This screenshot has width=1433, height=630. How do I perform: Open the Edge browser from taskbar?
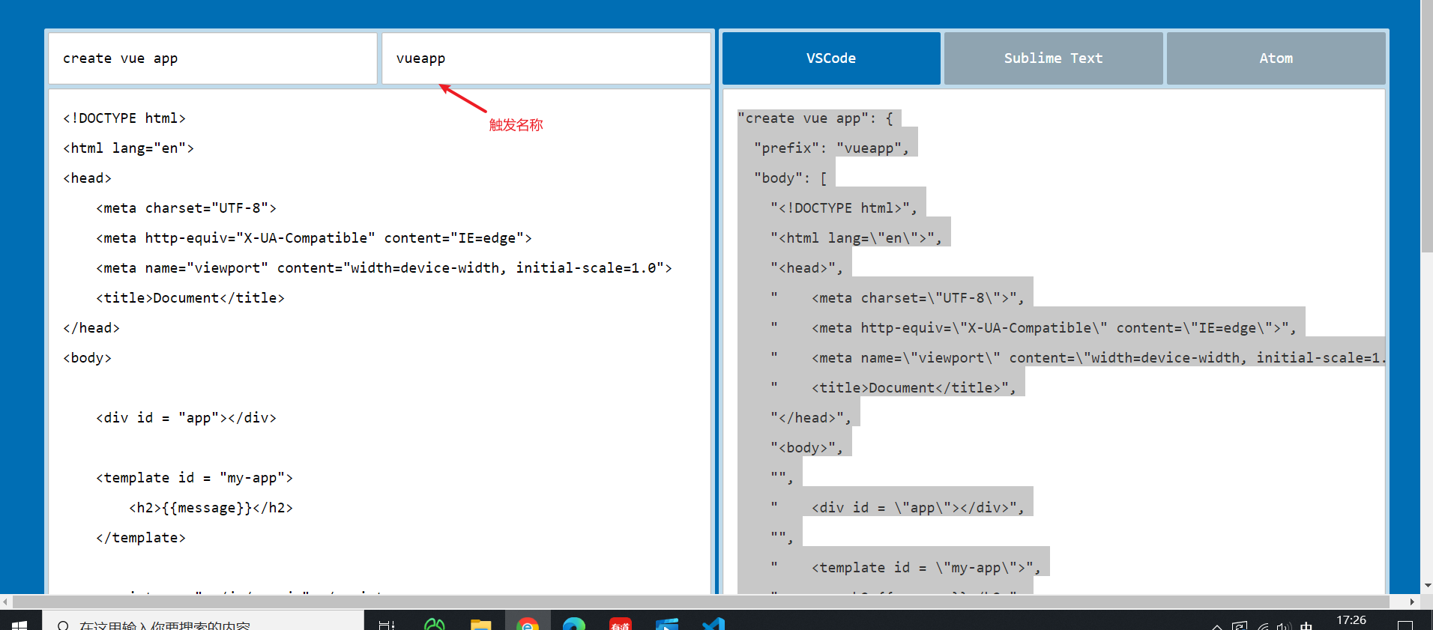tap(574, 623)
